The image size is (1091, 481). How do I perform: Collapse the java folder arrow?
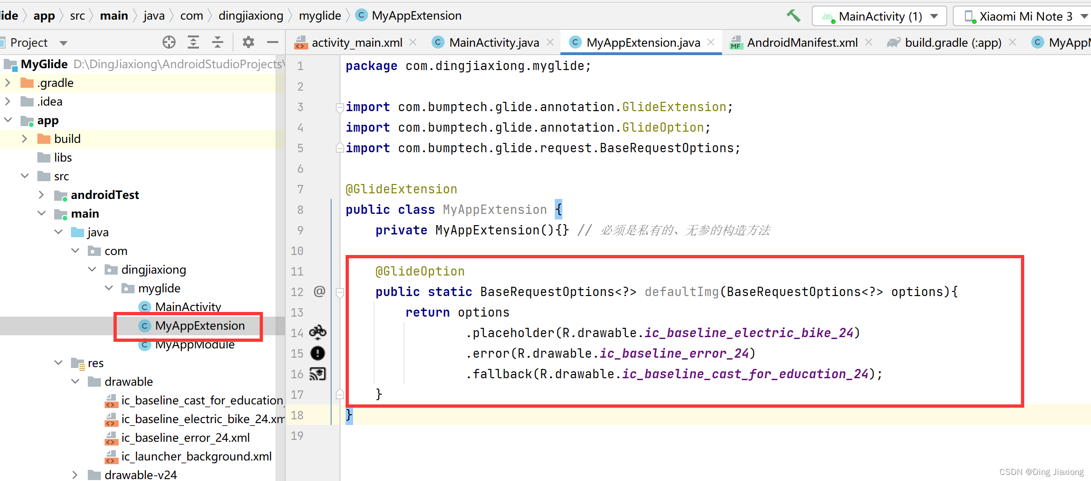[x=58, y=232]
